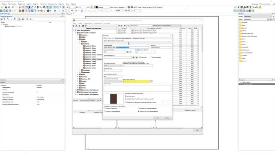The image size is (275, 154).
Task: Select the Пластик HPL tree item
Action: 86,79
